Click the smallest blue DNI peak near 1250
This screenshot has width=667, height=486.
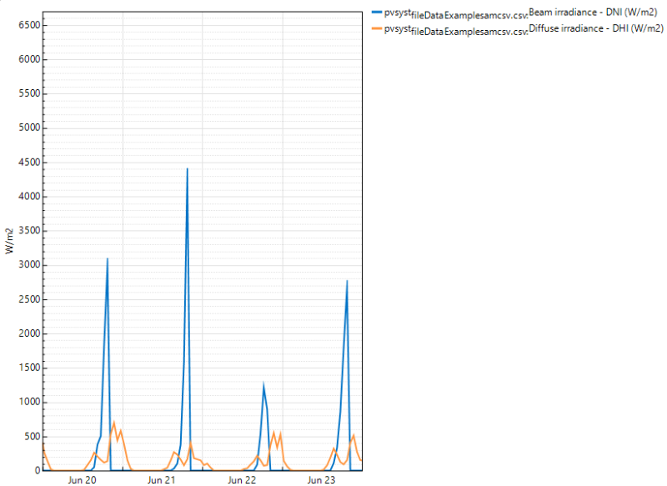(263, 385)
